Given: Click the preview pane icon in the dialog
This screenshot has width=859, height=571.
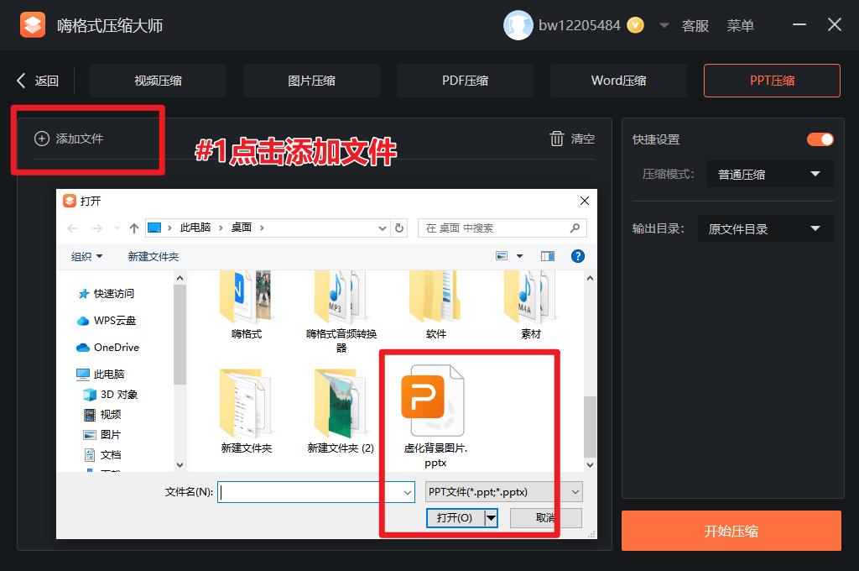Looking at the screenshot, I should pyautogui.click(x=547, y=256).
